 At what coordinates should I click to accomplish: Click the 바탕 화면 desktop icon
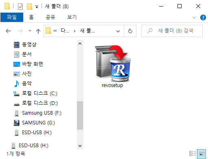[17, 64]
